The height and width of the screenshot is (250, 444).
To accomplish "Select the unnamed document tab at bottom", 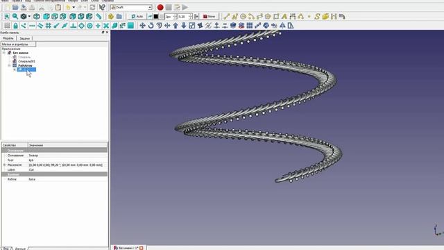I will click(128, 248).
